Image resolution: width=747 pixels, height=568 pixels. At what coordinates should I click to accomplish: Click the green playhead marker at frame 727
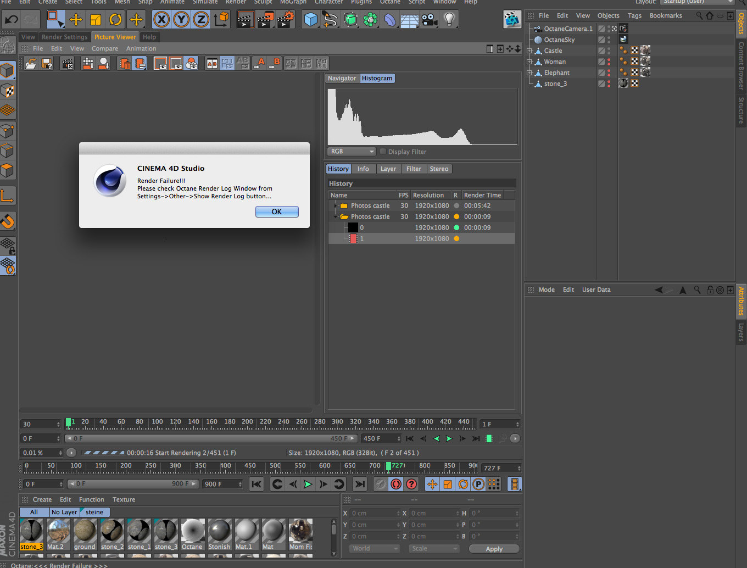(388, 466)
